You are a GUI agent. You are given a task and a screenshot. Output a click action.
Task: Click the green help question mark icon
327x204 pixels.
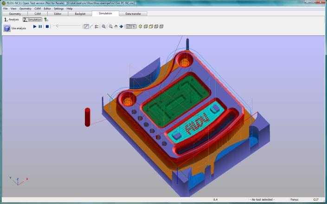click(x=46, y=19)
